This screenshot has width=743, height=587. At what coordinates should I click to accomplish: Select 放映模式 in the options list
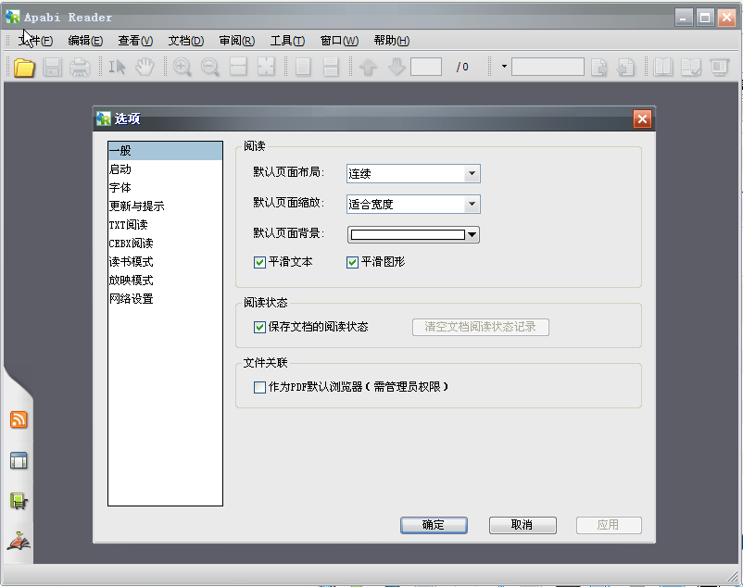[x=165, y=281]
